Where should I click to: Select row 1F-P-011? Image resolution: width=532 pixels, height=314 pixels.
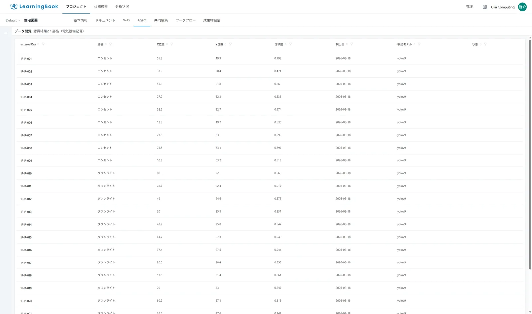[269, 186]
